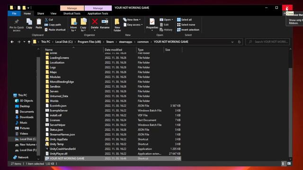Screen dimensions: 303x170
Task: Open recent locations dropdown arrow
Action: pyautogui.click(x=24, y=42)
